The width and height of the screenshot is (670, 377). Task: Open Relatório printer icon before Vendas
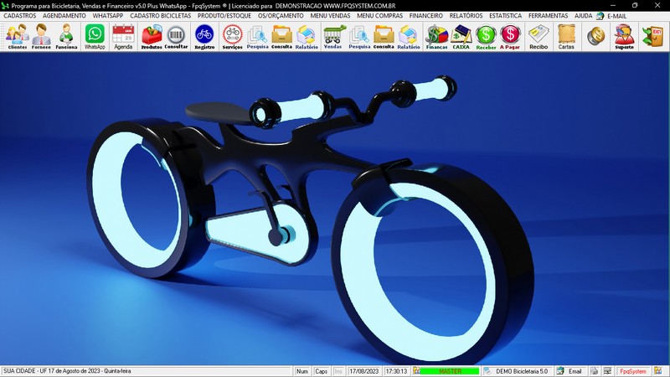pos(307,37)
